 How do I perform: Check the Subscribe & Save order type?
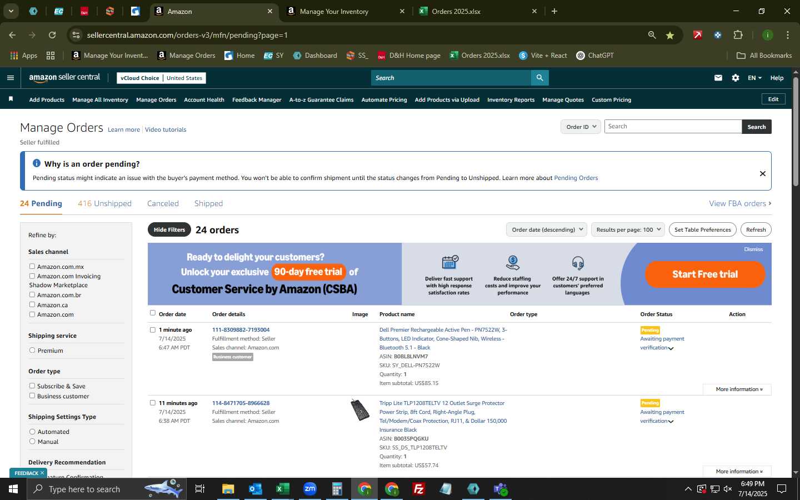coord(32,386)
